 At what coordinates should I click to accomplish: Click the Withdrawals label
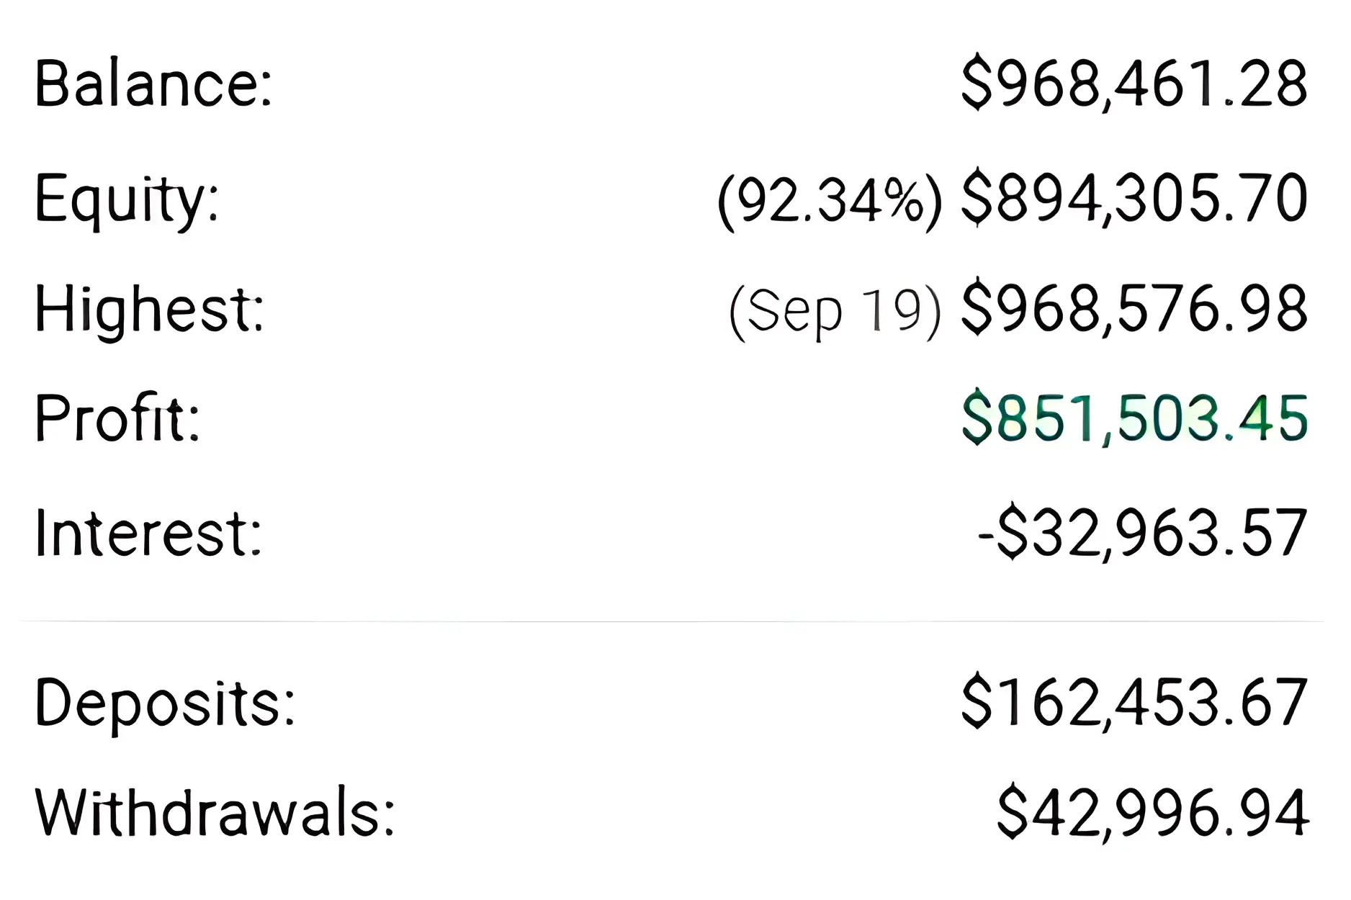pos(215,813)
